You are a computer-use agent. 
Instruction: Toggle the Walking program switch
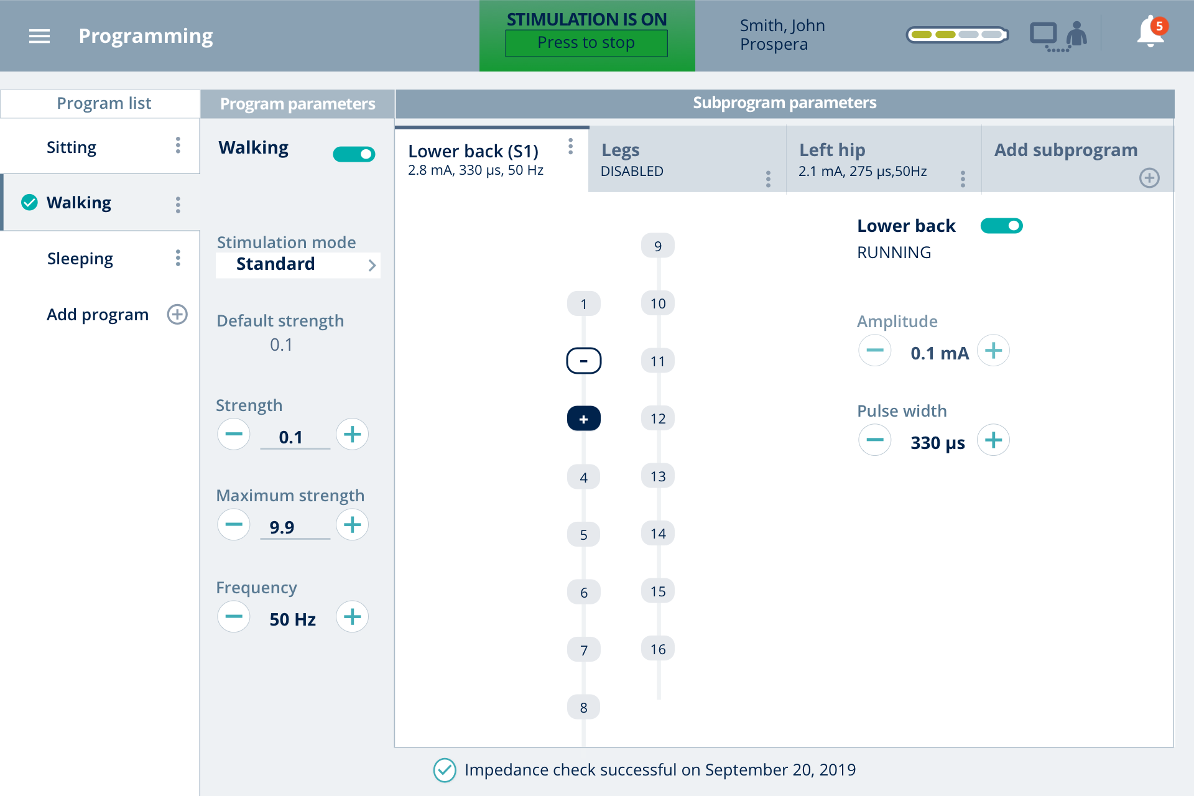(x=354, y=154)
